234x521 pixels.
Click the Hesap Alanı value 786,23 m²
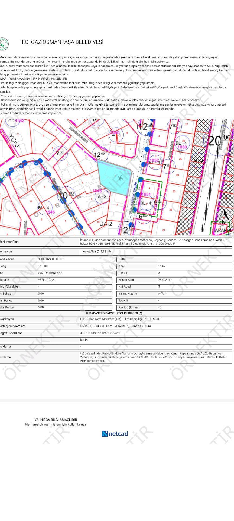[165, 280]
